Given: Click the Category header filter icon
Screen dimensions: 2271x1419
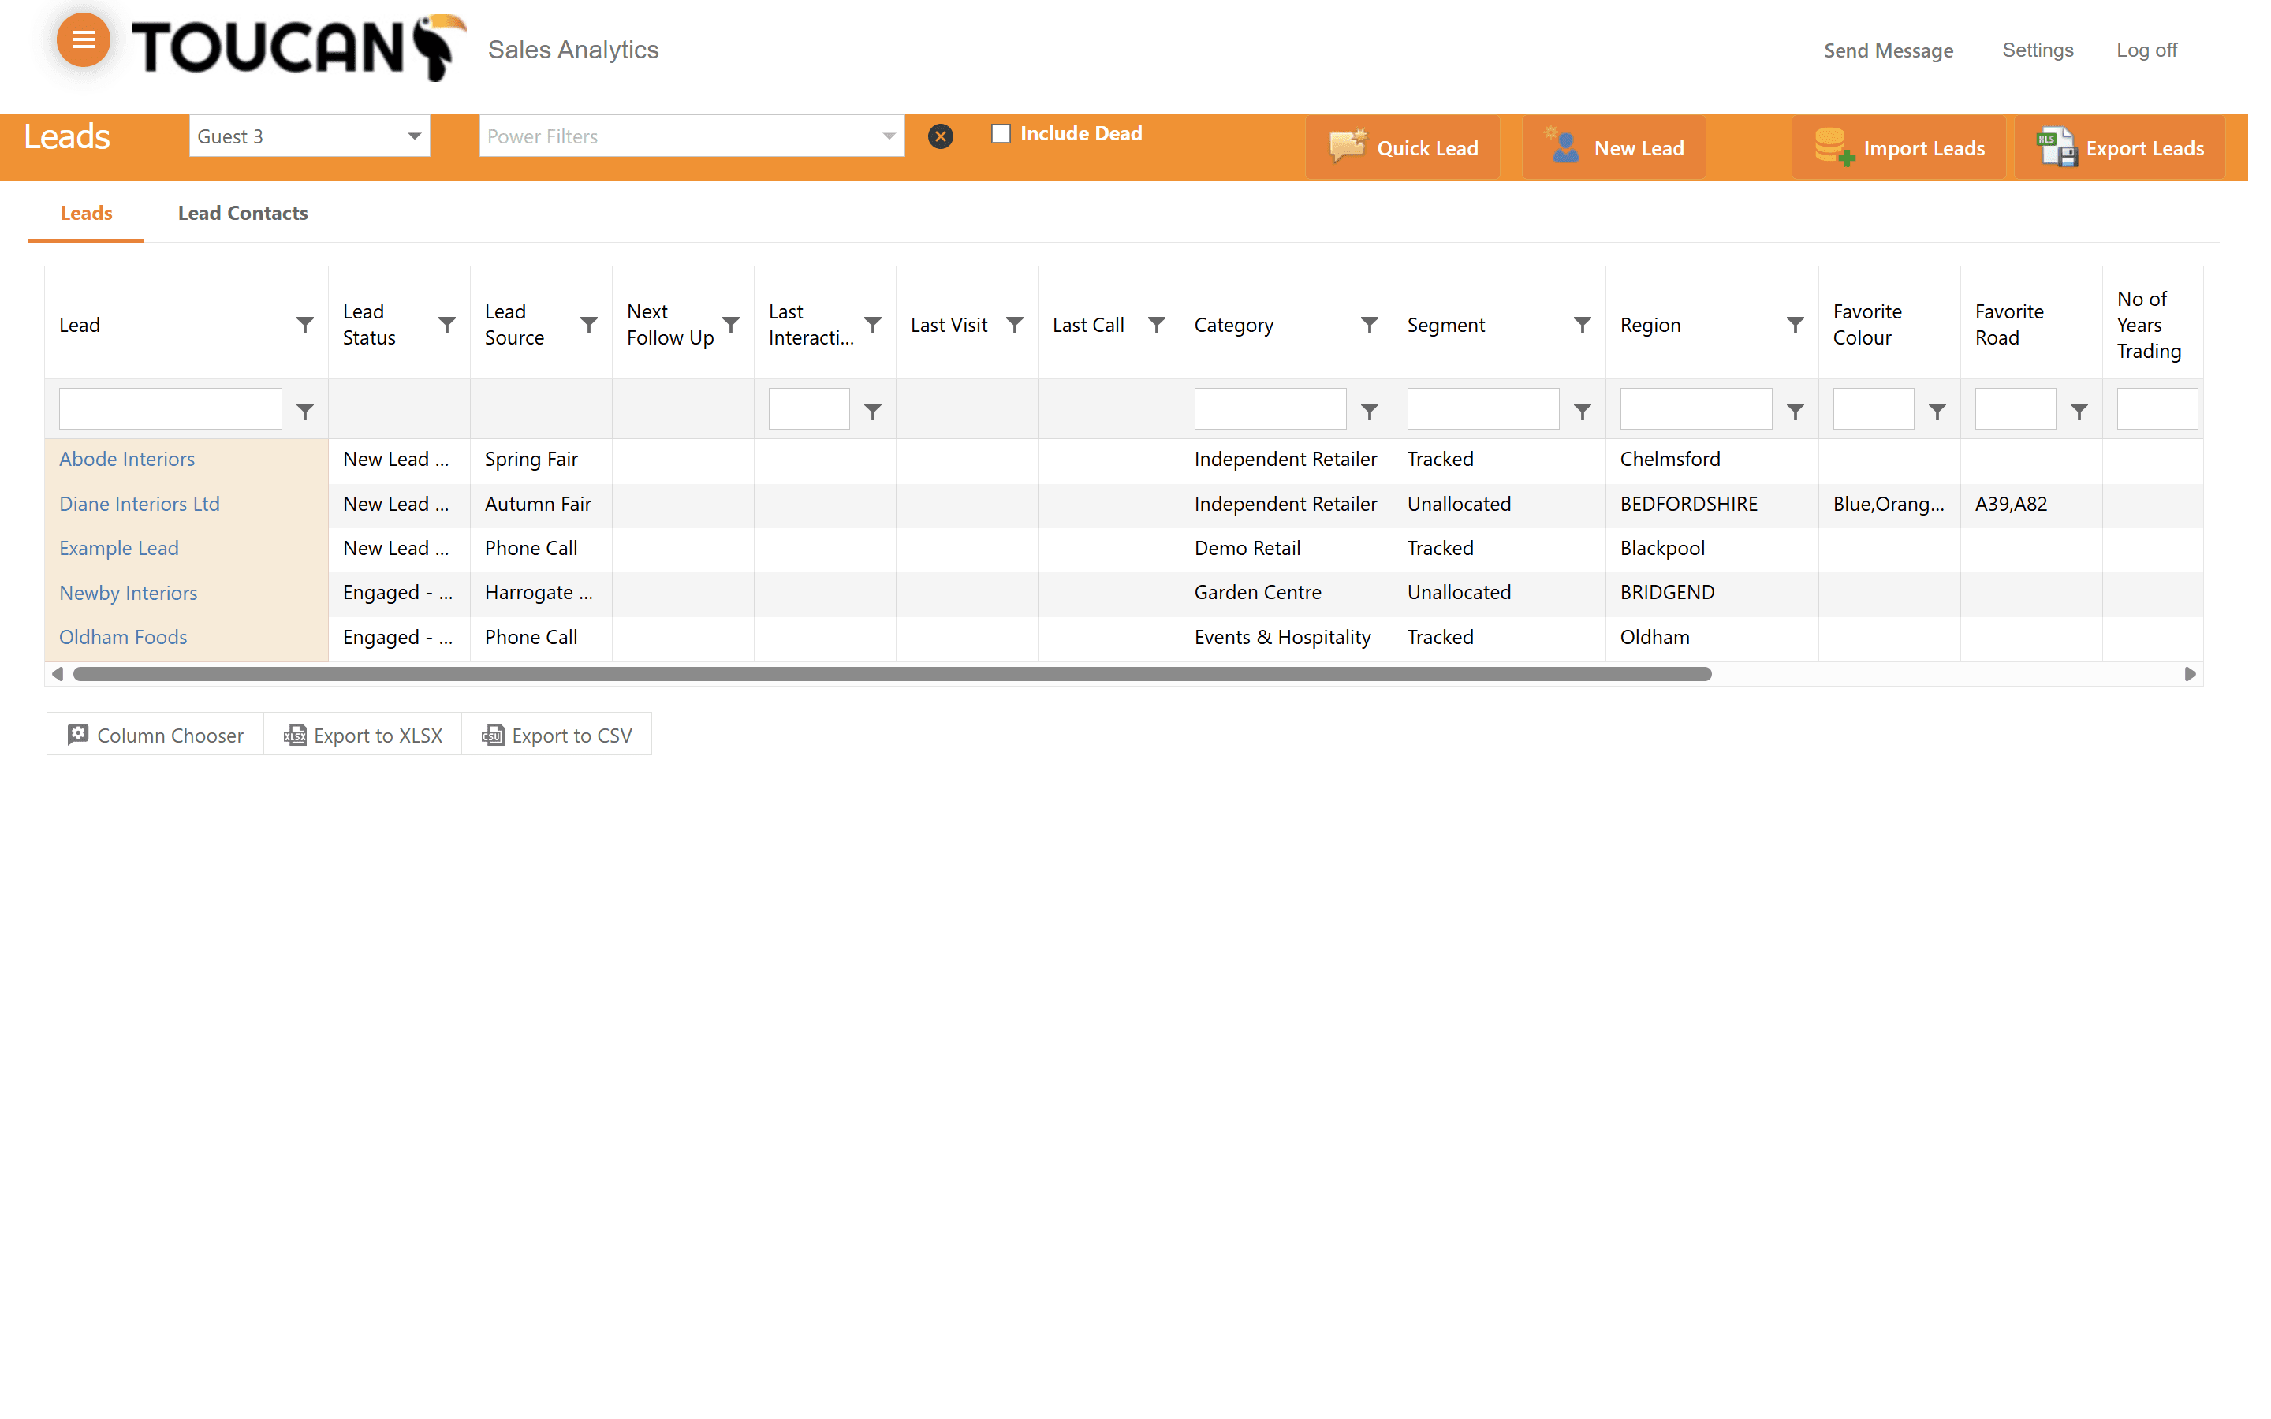Looking at the screenshot, I should [1369, 325].
